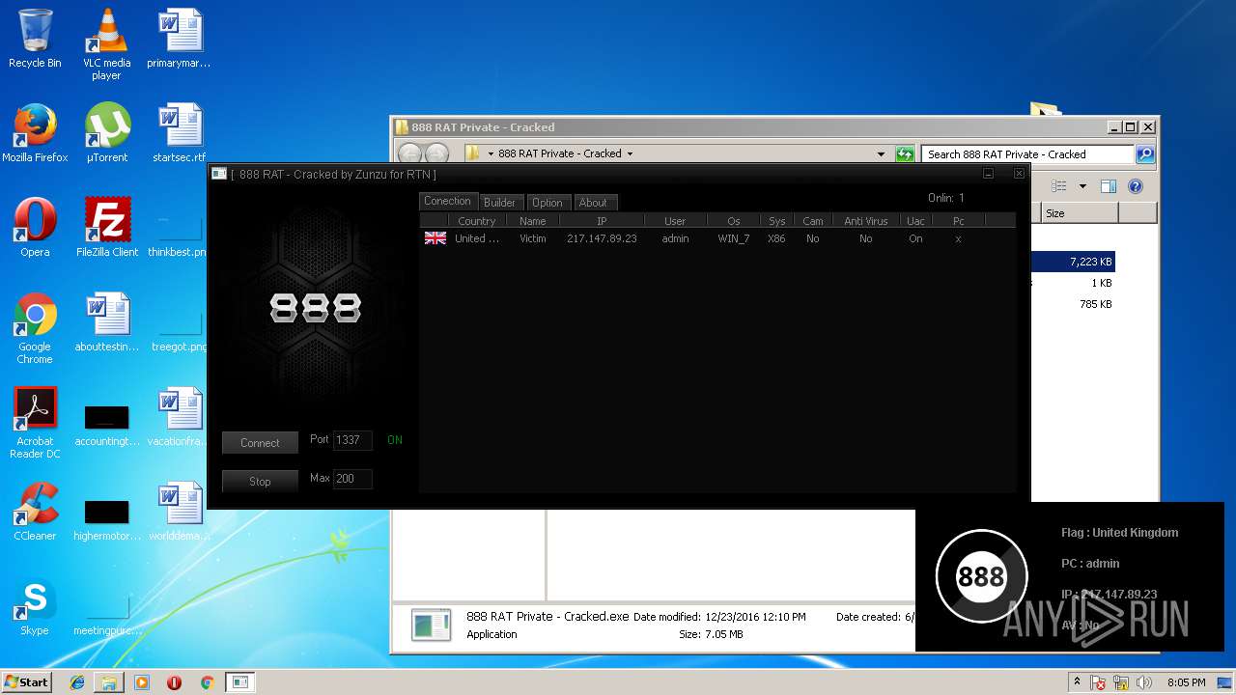Select worlddema... document icon on desktop
This screenshot has width=1236, height=695.
180,512
